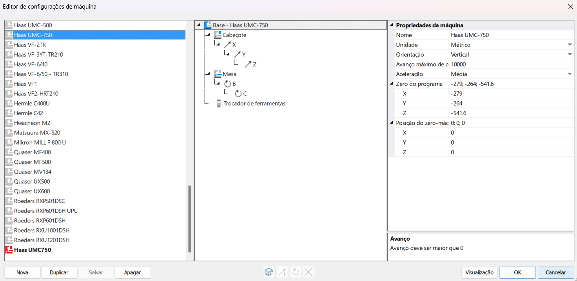
Task: Click the Cancelar button
Action: click(x=556, y=272)
